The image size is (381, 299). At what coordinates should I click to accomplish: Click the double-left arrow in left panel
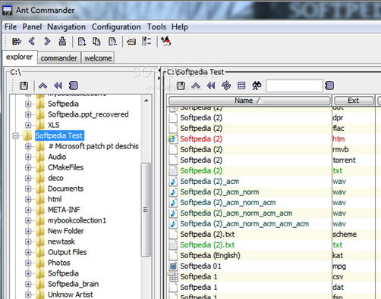(x=58, y=86)
